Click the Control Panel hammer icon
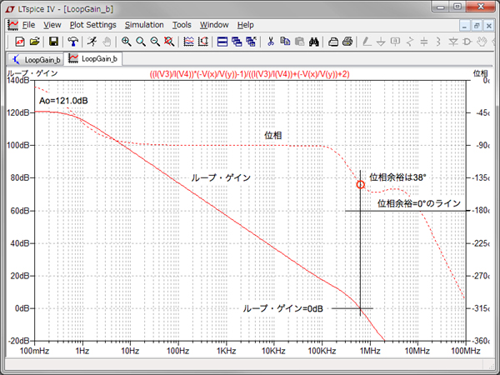 (x=73, y=41)
